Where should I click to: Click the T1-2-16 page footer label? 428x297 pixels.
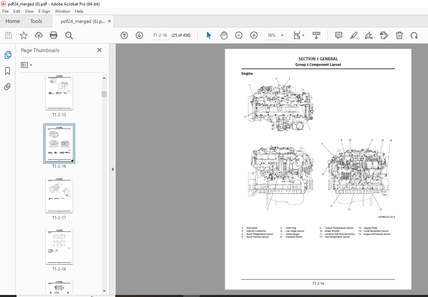pos(318,284)
